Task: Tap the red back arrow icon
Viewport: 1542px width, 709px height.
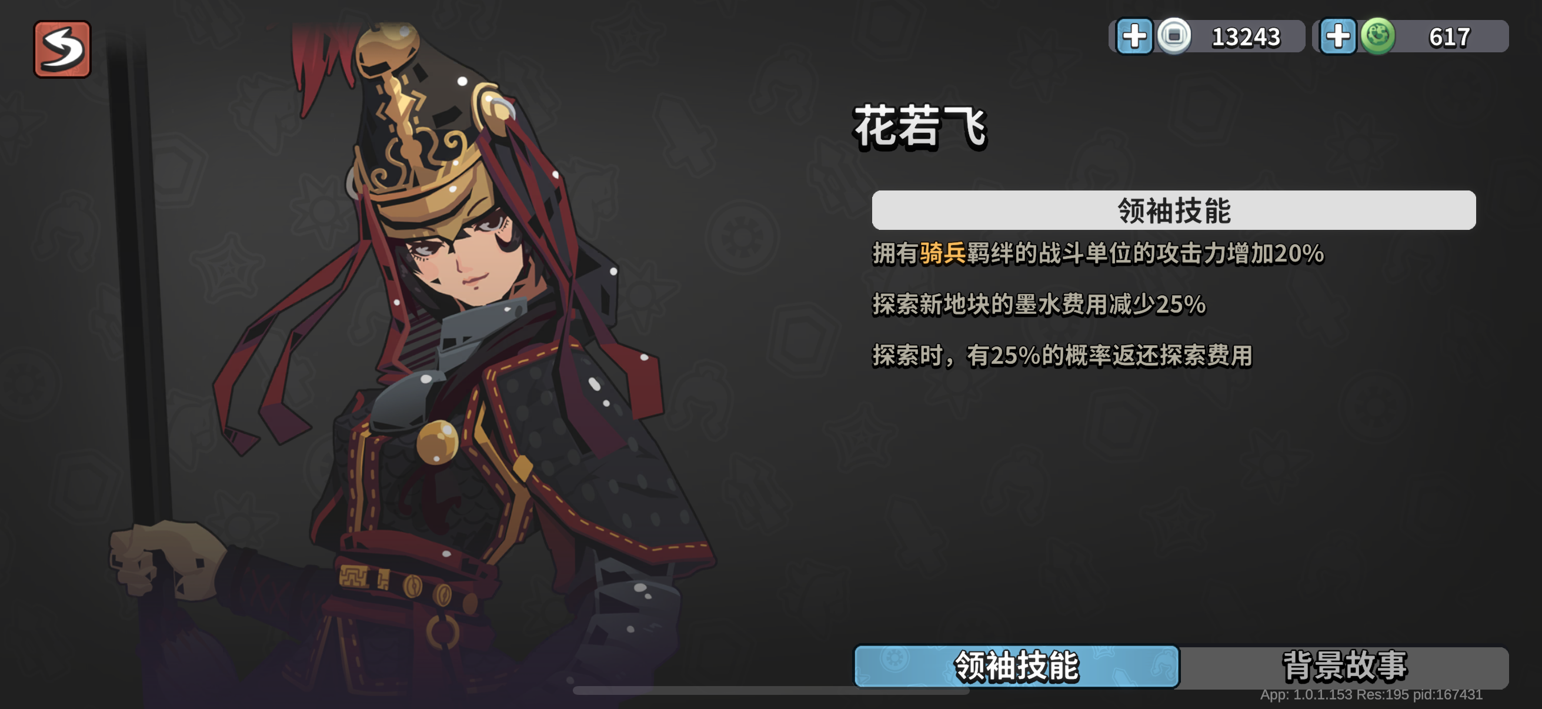Action: click(x=62, y=49)
